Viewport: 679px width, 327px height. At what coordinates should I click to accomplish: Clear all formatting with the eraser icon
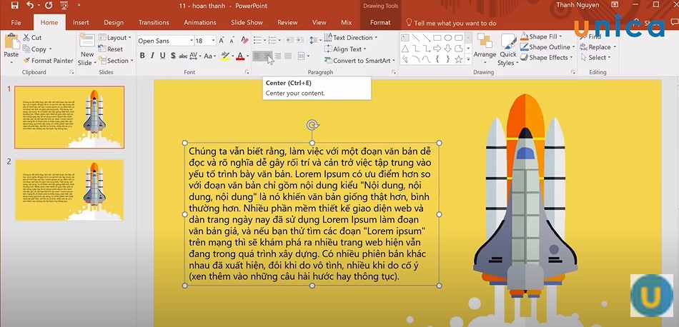click(x=244, y=41)
